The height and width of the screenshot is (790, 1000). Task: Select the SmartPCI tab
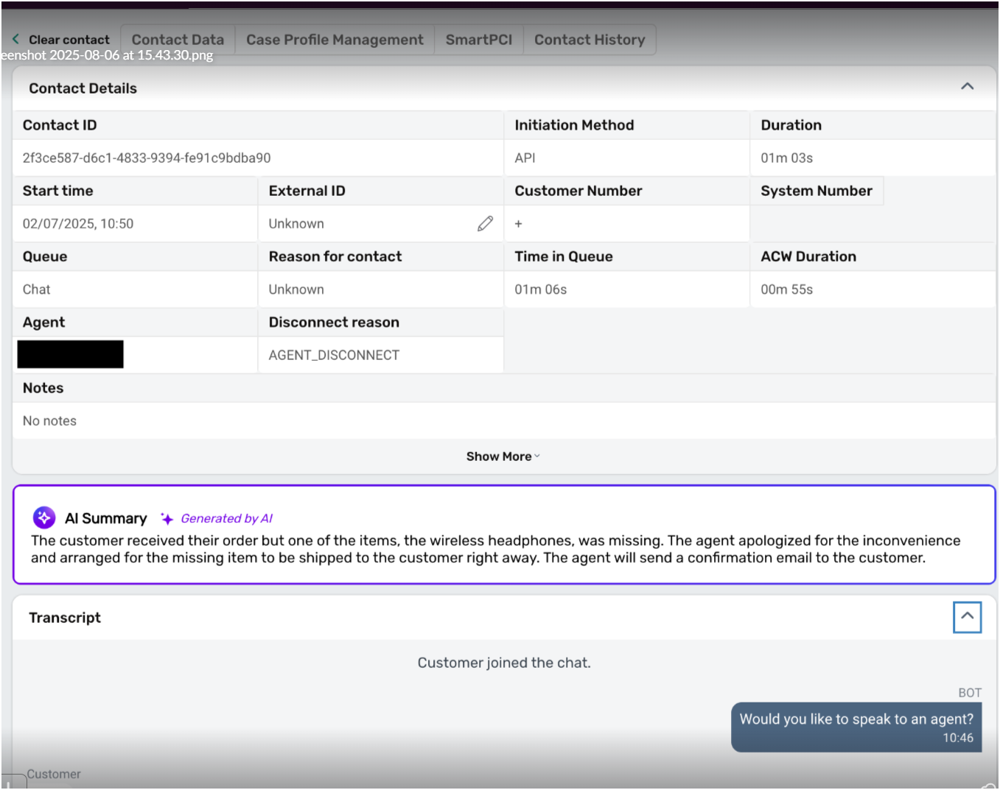pyautogui.click(x=478, y=40)
